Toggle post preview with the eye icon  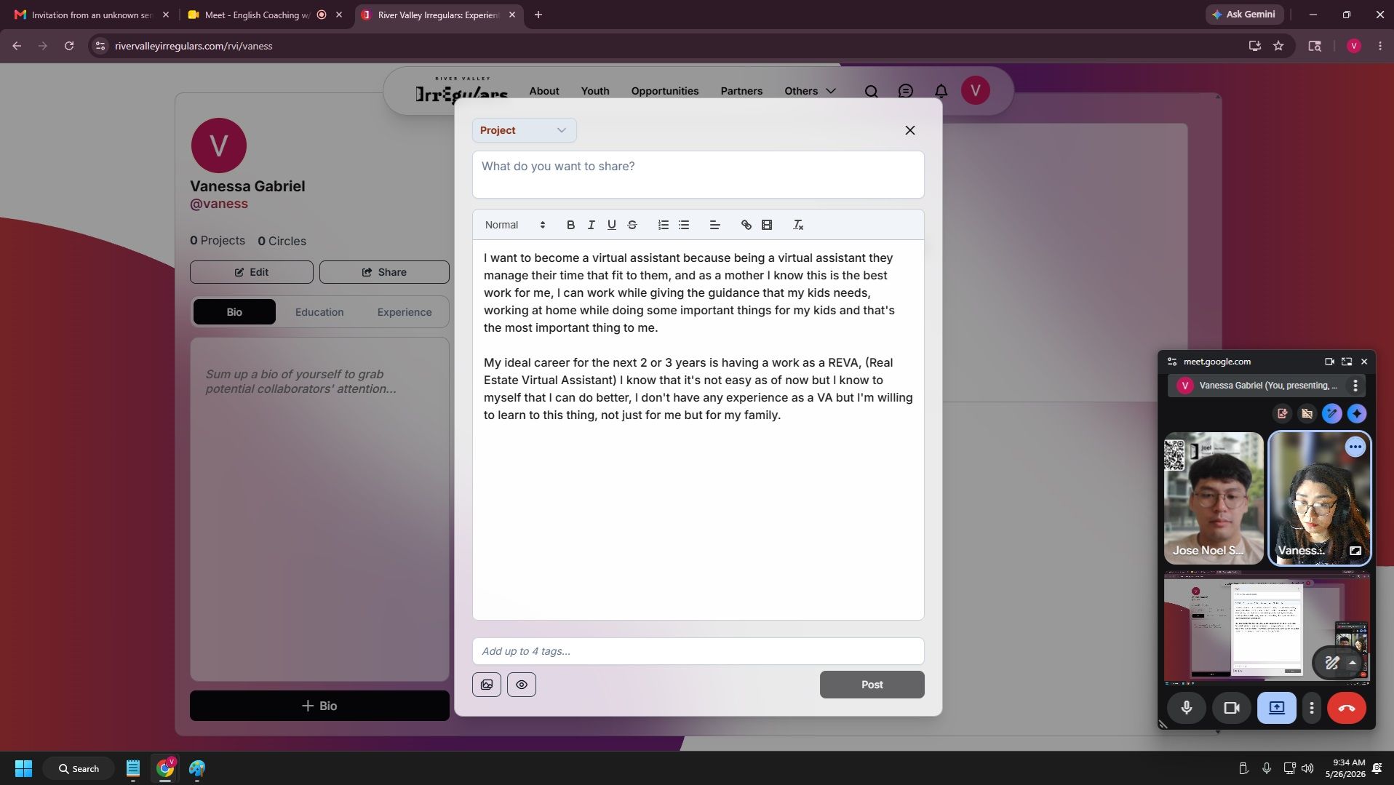pyautogui.click(x=521, y=685)
